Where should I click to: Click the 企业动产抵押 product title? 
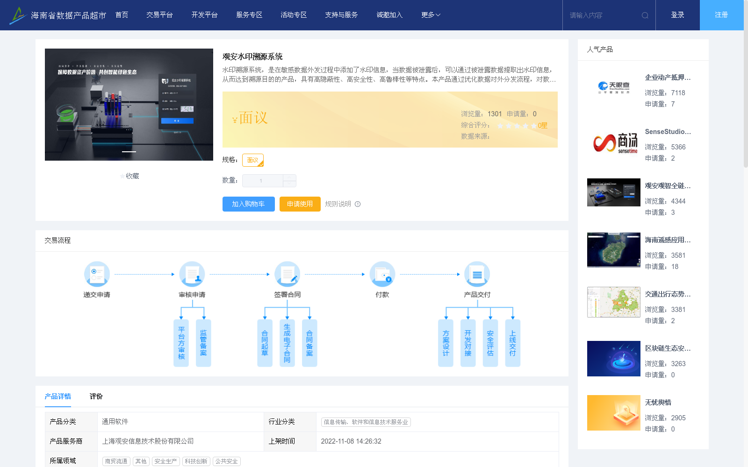pyautogui.click(x=668, y=78)
